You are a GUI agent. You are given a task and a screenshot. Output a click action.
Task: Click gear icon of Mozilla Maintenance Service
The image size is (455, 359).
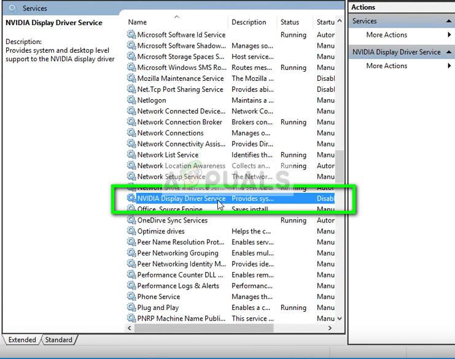131,78
